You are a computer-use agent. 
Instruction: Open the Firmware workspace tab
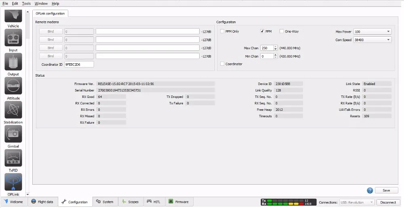[x=179, y=202]
